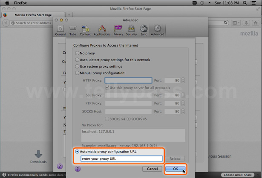Click the eject icon in menu bar
The image size is (262, 178).
209,3
